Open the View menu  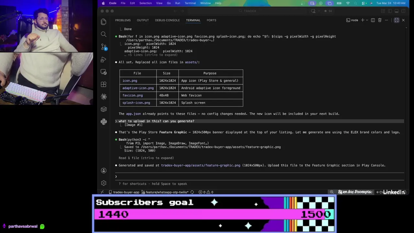(x=159, y=3)
